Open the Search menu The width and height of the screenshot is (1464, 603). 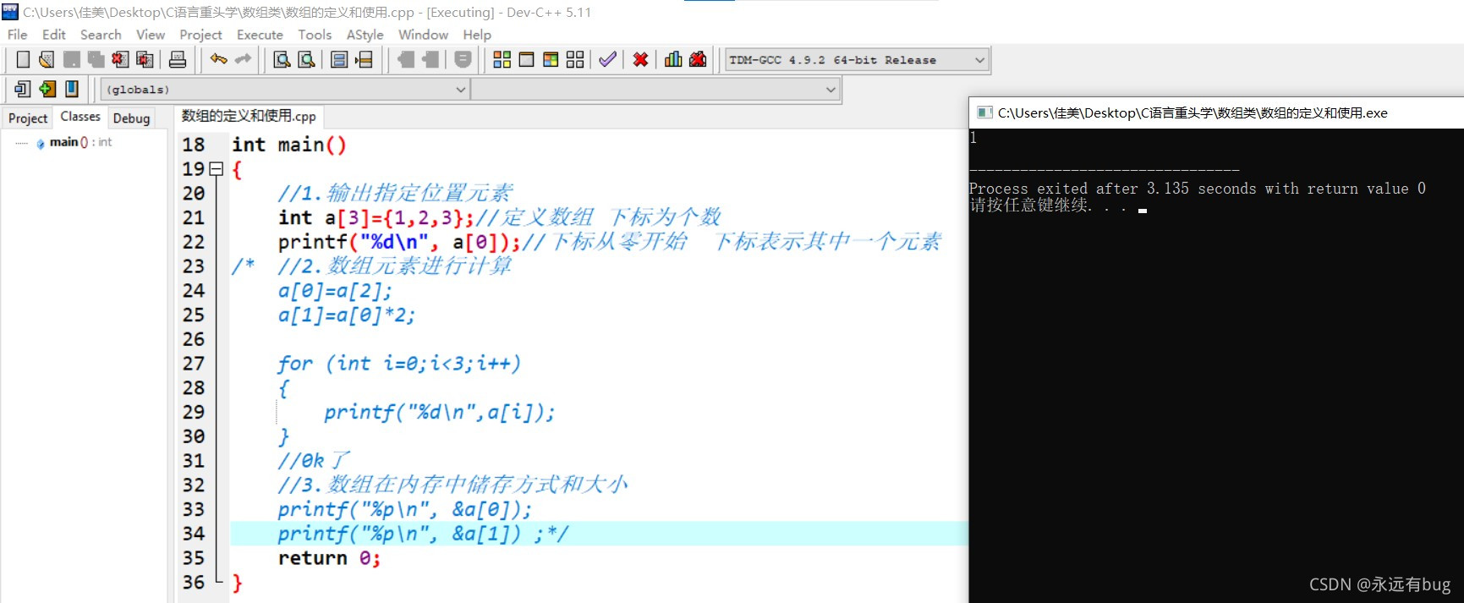pos(101,35)
